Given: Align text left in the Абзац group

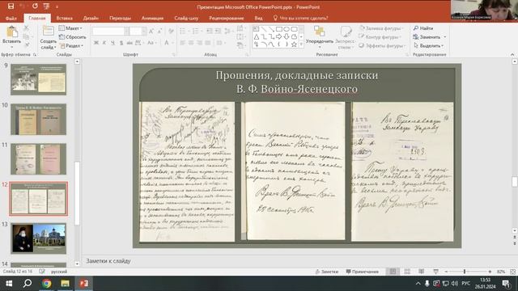Looking at the screenshot, I should (183, 43).
